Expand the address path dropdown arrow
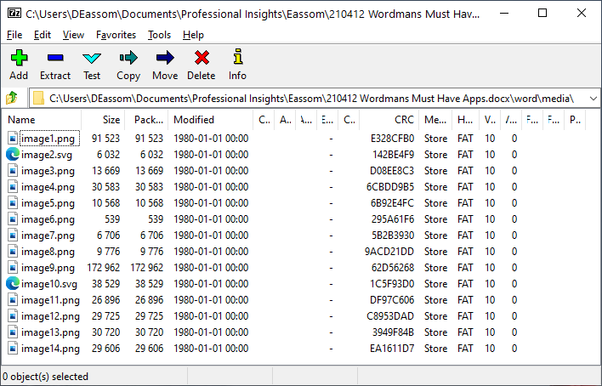 point(593,99)
